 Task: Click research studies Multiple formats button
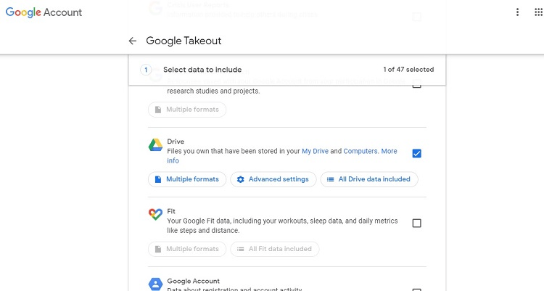click(x=187, y=110)
